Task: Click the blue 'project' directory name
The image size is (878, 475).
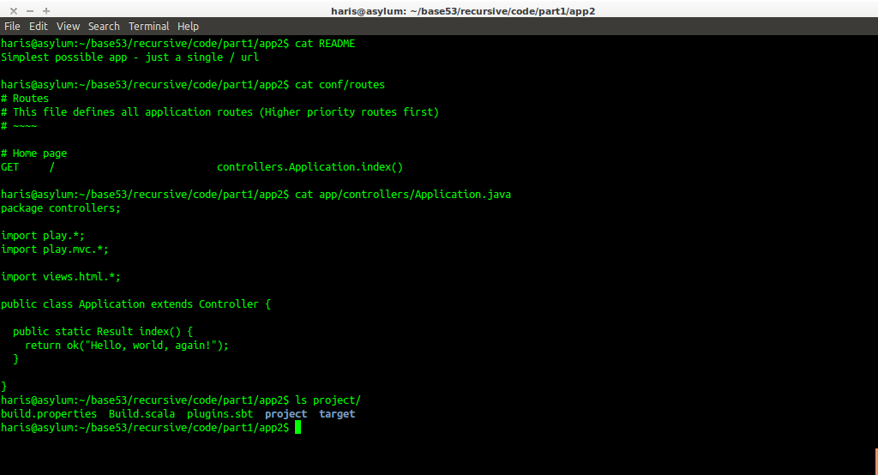Action: click(286, 414)
